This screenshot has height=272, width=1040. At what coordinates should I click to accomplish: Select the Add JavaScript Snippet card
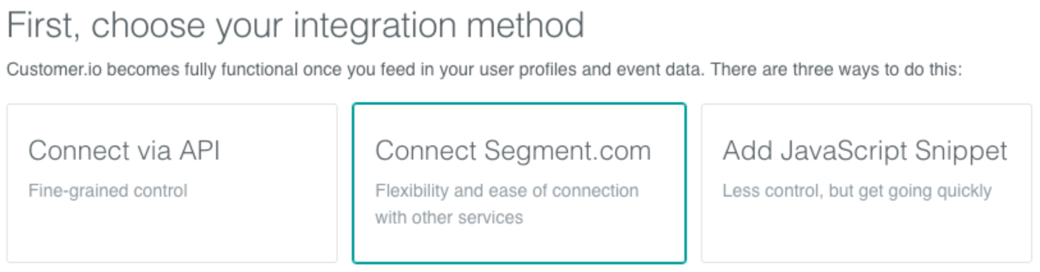tap(867, 183)
